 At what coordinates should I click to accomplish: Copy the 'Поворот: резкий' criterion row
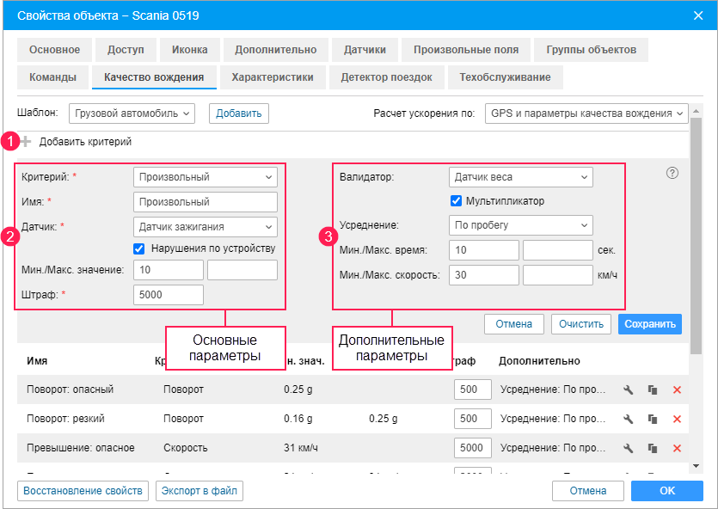pos(653,420)
